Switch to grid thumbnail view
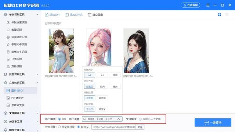 [x=220, y=15]
